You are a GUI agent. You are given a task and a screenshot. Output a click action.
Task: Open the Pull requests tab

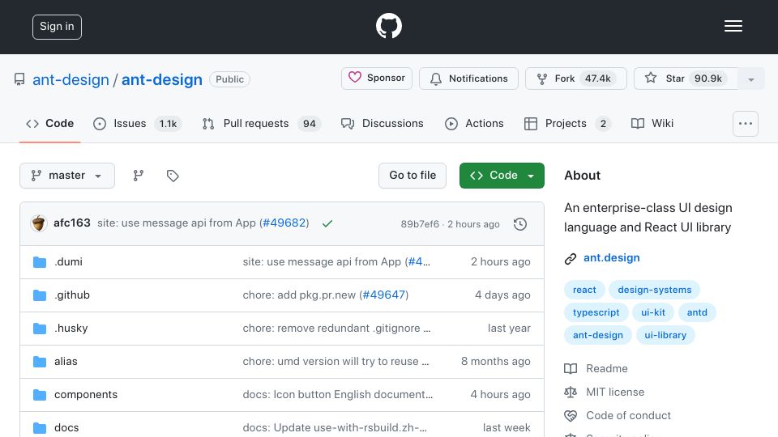[x=262, y=123]
